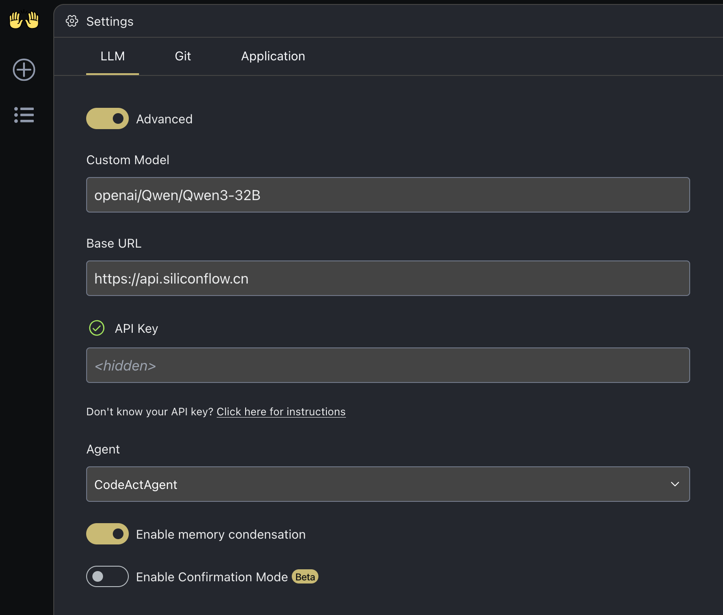
Task: Focus the Base URL input field
Action: (388, 278)
